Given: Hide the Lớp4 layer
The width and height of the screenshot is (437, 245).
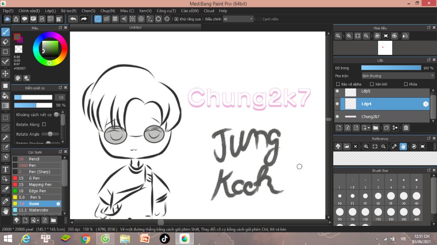Looking at the screenshot, I should pyautogui.click(x=337, y=104).
